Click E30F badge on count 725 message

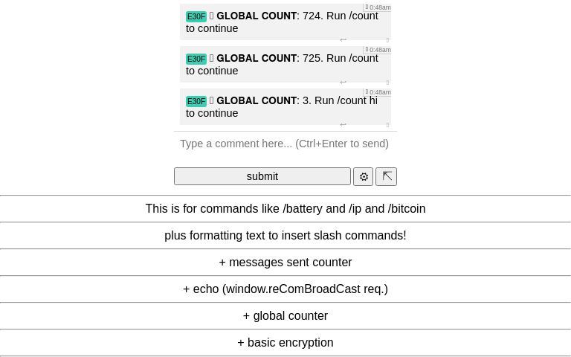point(196,59)
